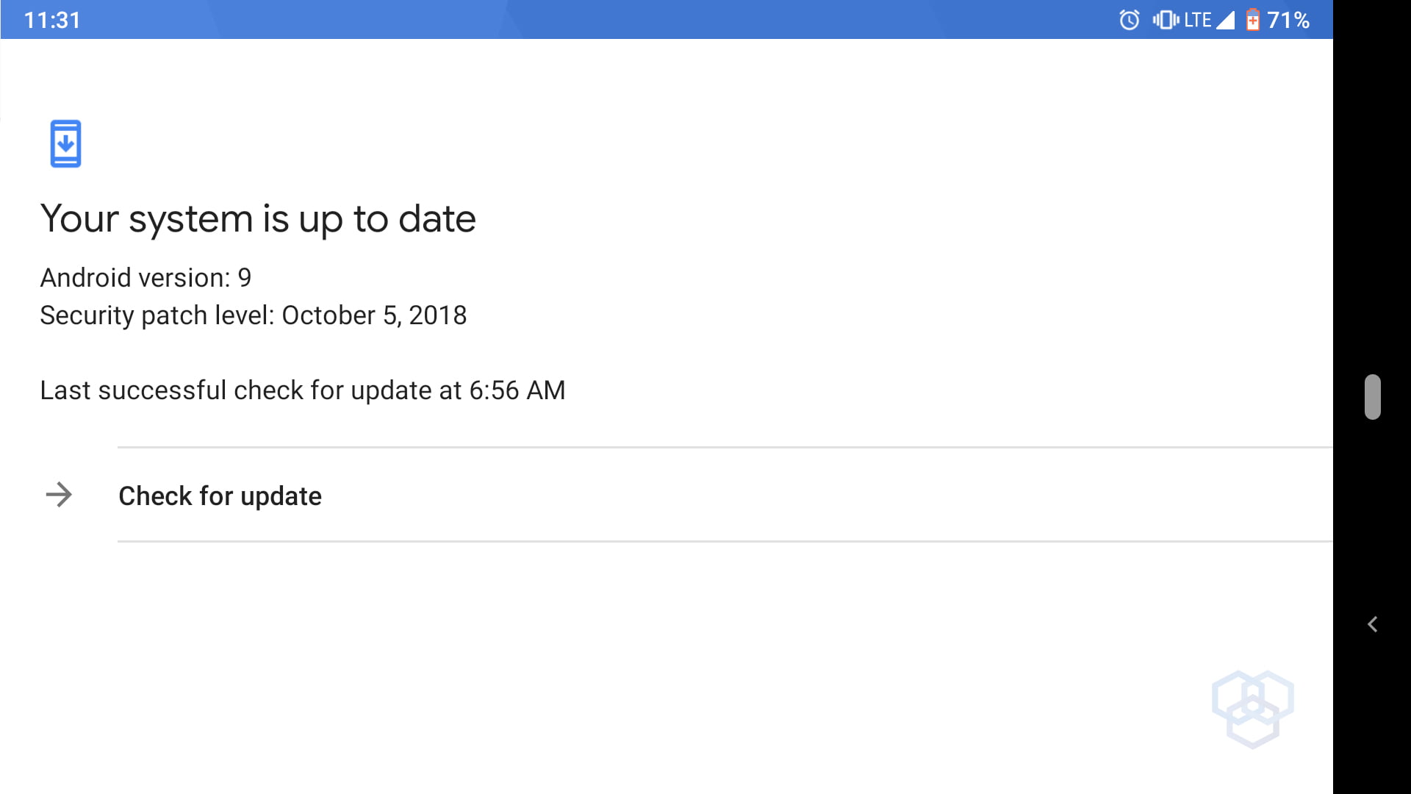
Task: Tap the alarm clock status icon
Action: point(1129,20)
